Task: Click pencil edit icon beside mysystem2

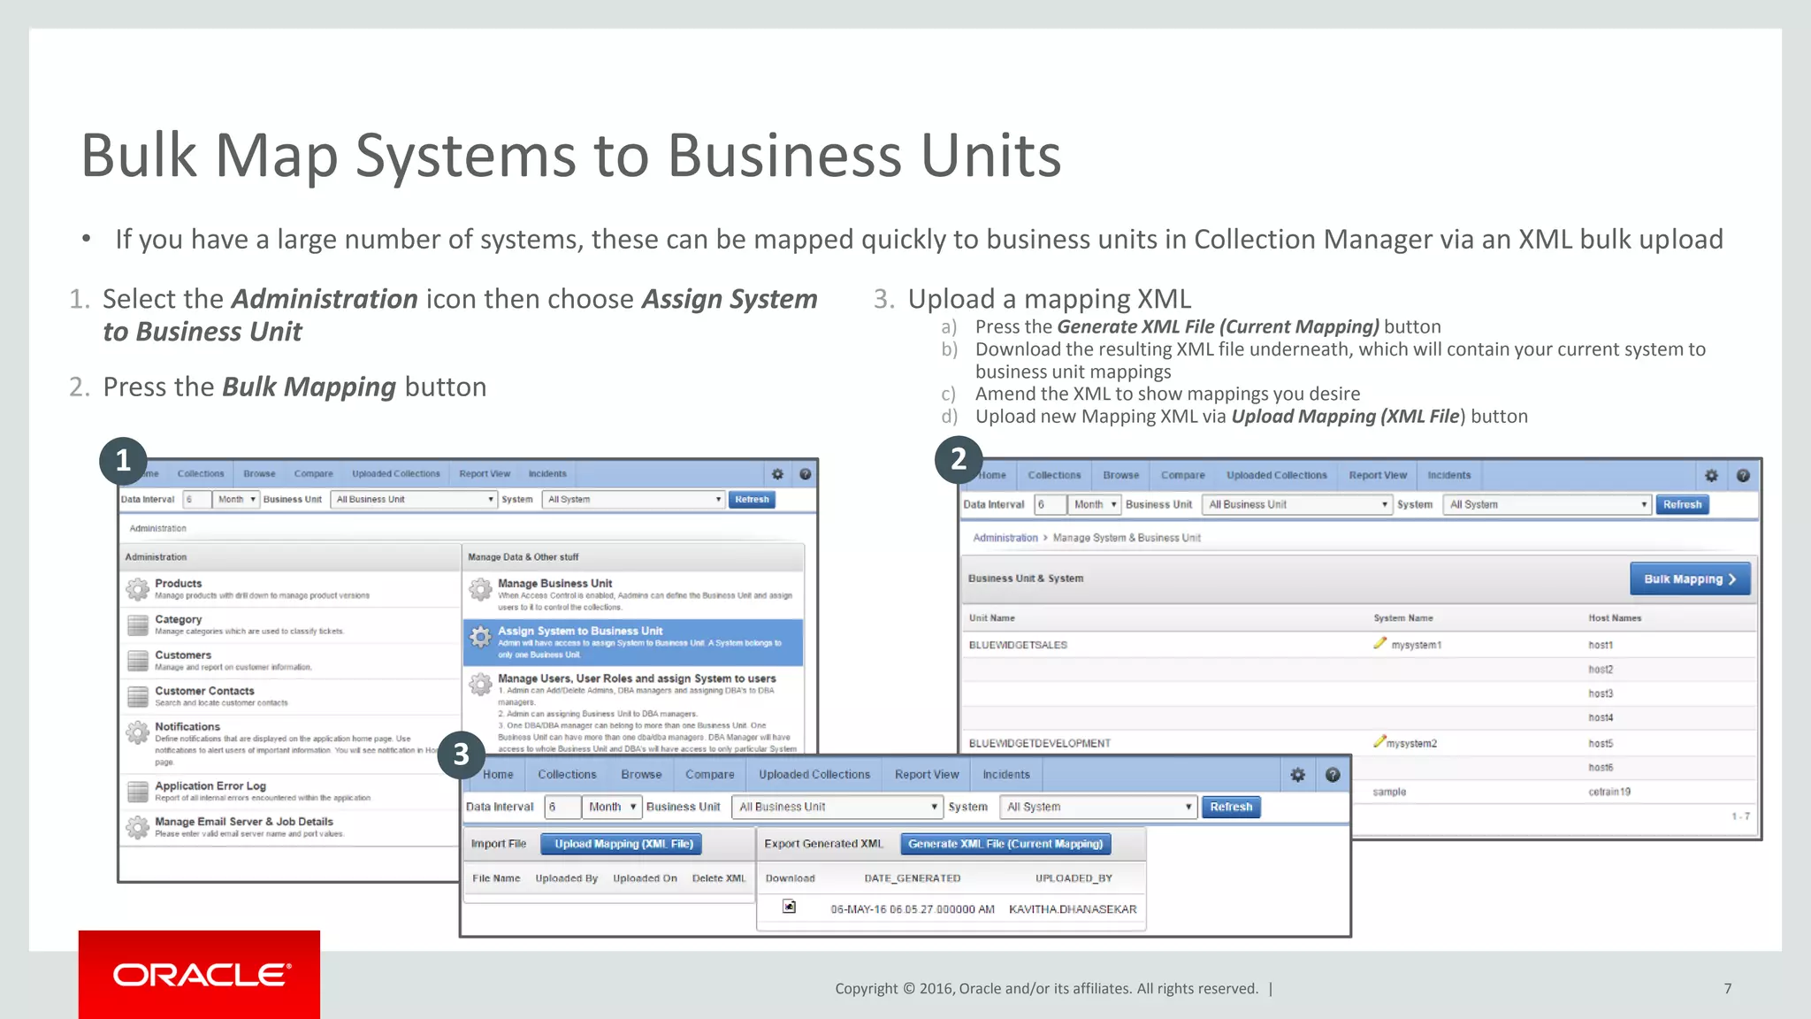Action: (x=1379, y=741)
